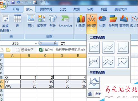Expand the 面积图 dropdown arrow
The image size is (138, 101).
point(124,30)
